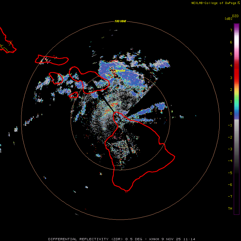The height and width of the screenshot is (241, 241).
Task: Click the 3 value on the color scale
Action: click(231, 78)
